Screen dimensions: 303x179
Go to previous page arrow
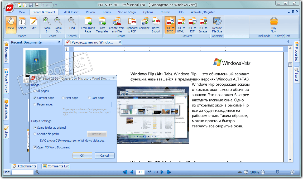[x=132, y=172]
